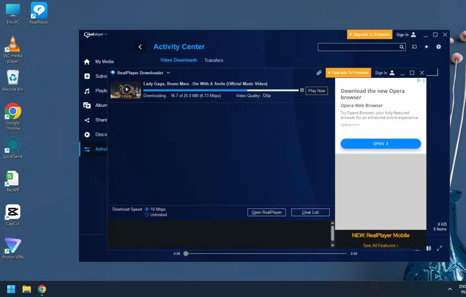The width and height of the screenshot is (466, 297).
Task: Click the copy link icon in Downloader
Action: [319, 73]
